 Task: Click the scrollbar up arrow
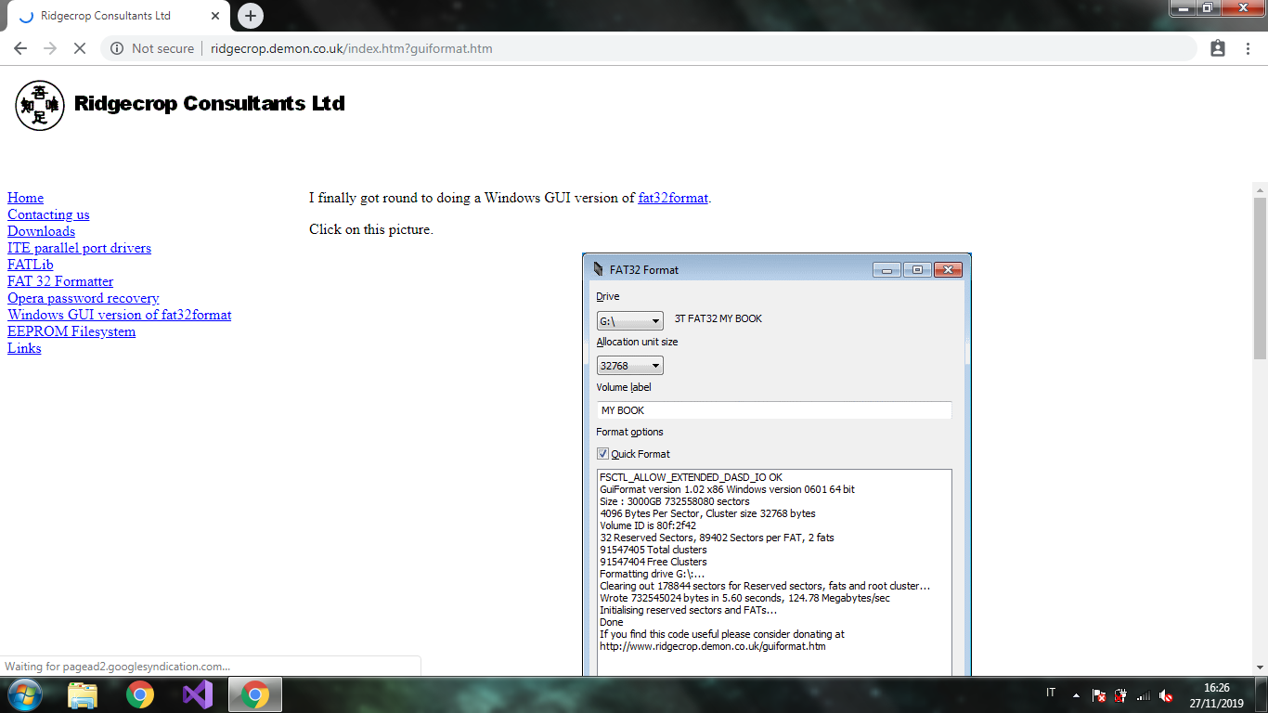[1260, 188]
